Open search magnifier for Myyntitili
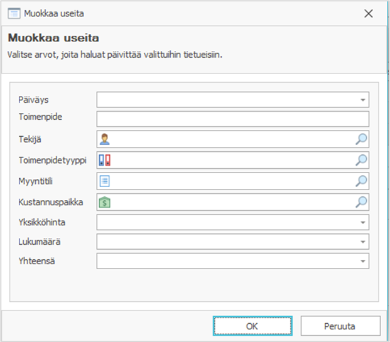390x342 pixels. (x=361, y=181)
